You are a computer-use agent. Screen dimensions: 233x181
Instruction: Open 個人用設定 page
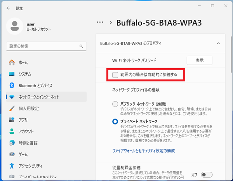coord(46,109)
